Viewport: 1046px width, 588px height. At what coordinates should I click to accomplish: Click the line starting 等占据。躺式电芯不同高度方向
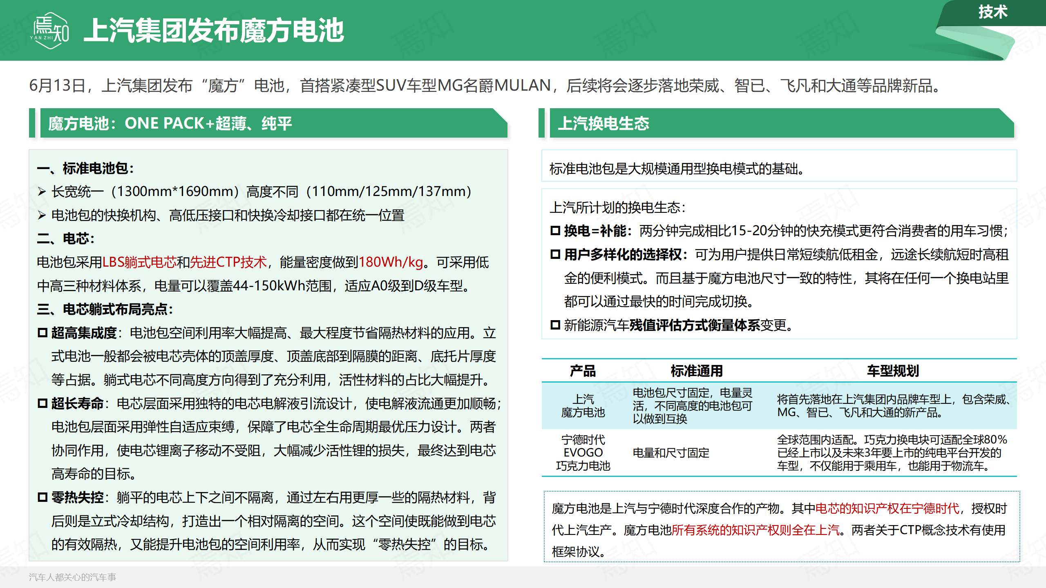pos(271,380)
